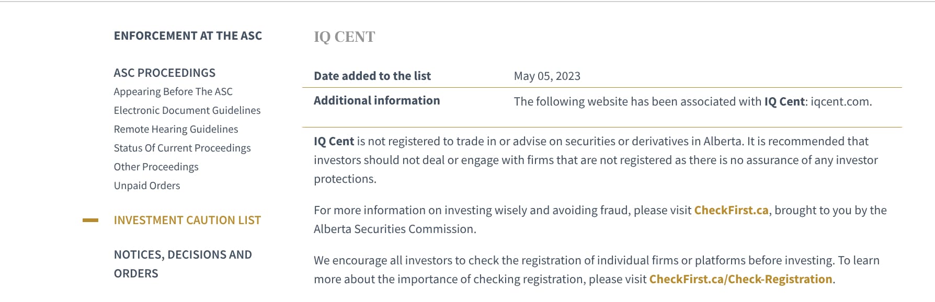Screen dimensions: 935x302
Task: Click the Additional information label
Action: tap(377, 100)
